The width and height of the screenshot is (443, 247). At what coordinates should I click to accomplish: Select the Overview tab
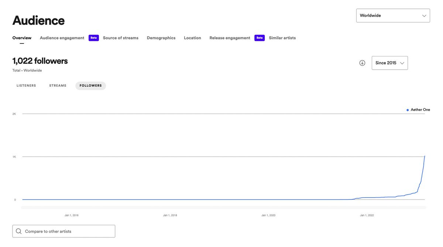pyautogui.click(x=22, y=38)
